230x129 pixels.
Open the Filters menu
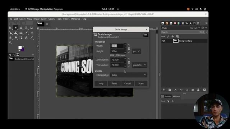point(66,19)
